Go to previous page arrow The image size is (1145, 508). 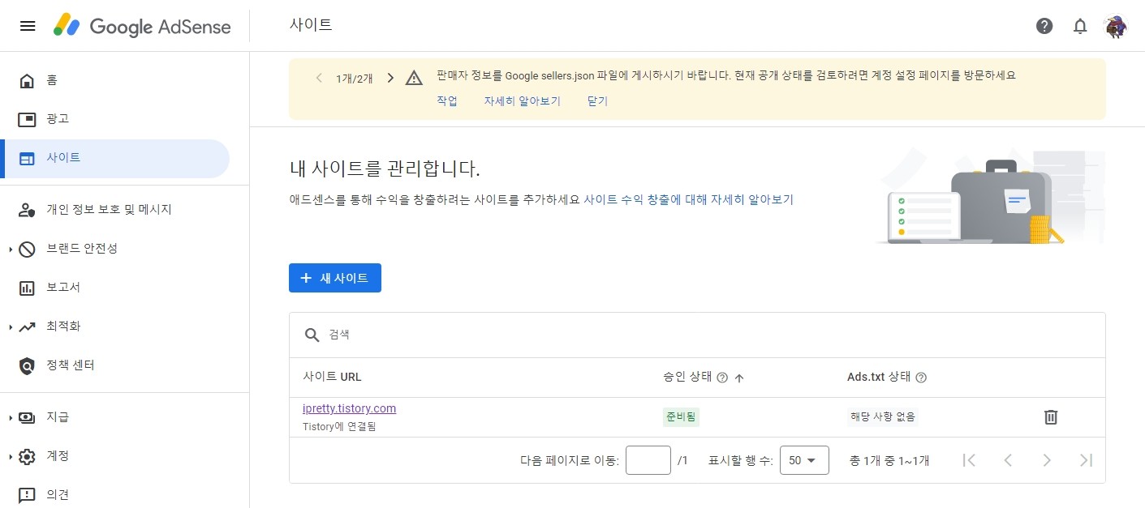pyautogui.click(x=1008, y=460)
